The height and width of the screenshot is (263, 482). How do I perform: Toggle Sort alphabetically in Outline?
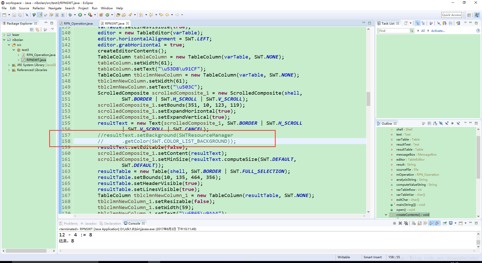pos(435,123)
